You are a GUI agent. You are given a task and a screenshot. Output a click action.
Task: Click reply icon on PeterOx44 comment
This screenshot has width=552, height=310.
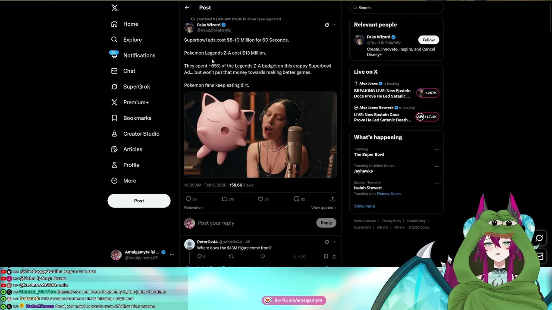[x=200, y=257]
